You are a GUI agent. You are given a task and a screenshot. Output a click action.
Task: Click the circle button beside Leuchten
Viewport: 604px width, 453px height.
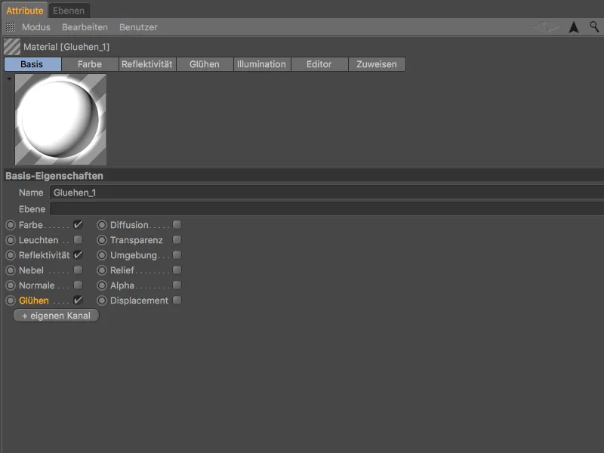tap(11, 240)
